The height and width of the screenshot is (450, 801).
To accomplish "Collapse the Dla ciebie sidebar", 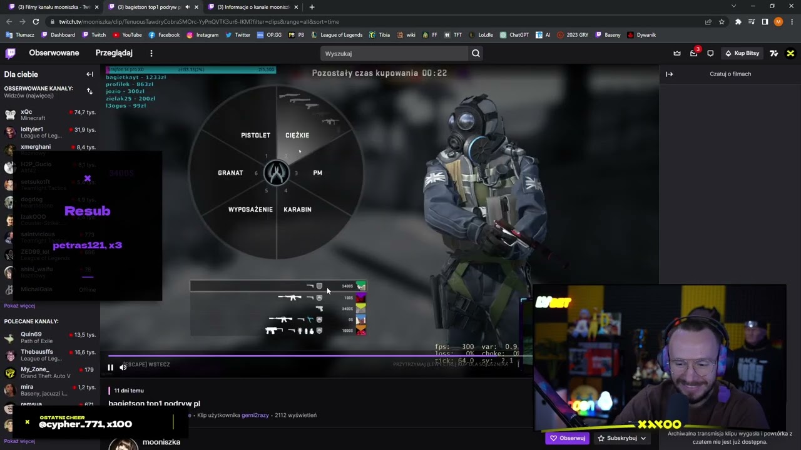I will (x=89, y=74).
